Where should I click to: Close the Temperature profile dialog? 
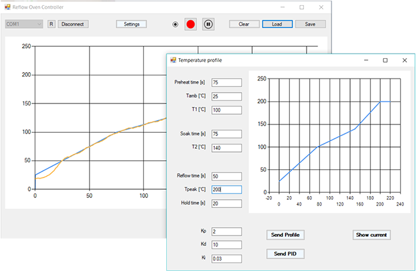[404, 60]
